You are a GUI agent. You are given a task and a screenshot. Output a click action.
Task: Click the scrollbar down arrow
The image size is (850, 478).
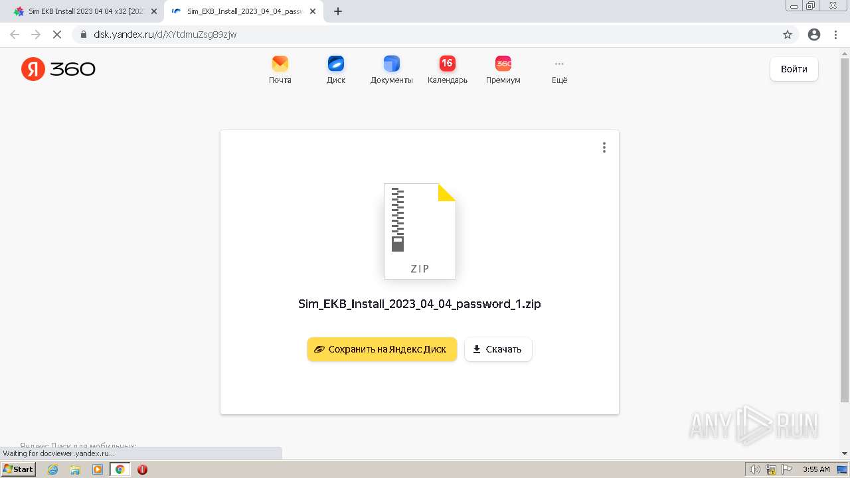845,454
